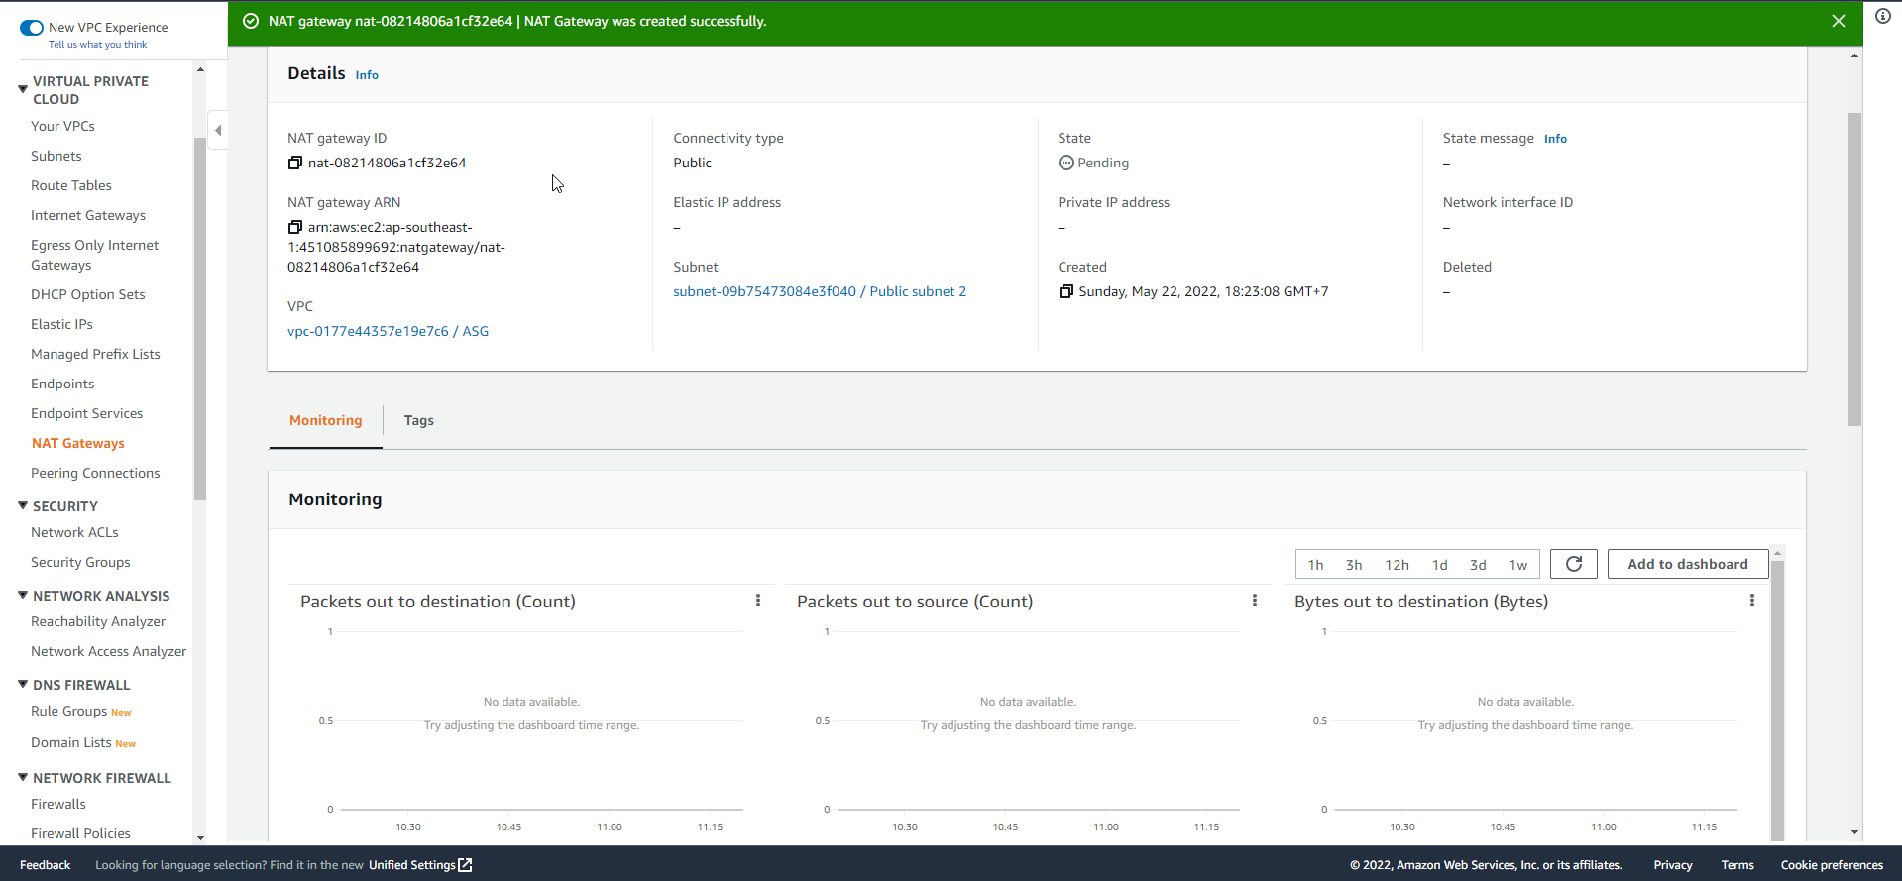Screen dimensions: 1902x881
Task: Open Firewalls in sidebar
Action: point(57,804)
